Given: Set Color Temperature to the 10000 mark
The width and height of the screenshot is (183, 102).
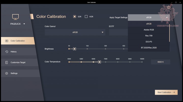Looking at the screenshot, I should point(142,62).
